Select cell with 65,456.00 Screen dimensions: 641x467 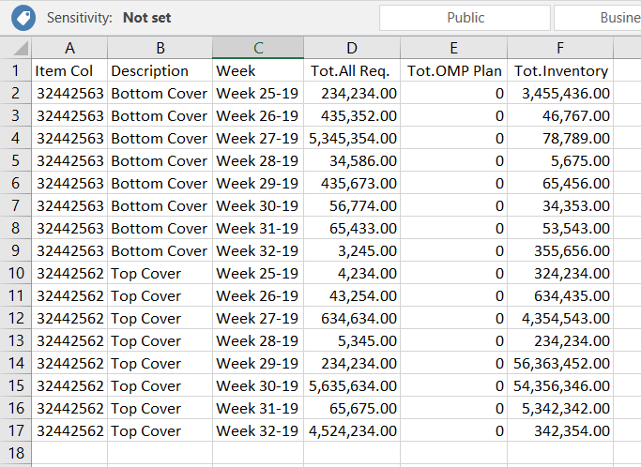[560, 183]
